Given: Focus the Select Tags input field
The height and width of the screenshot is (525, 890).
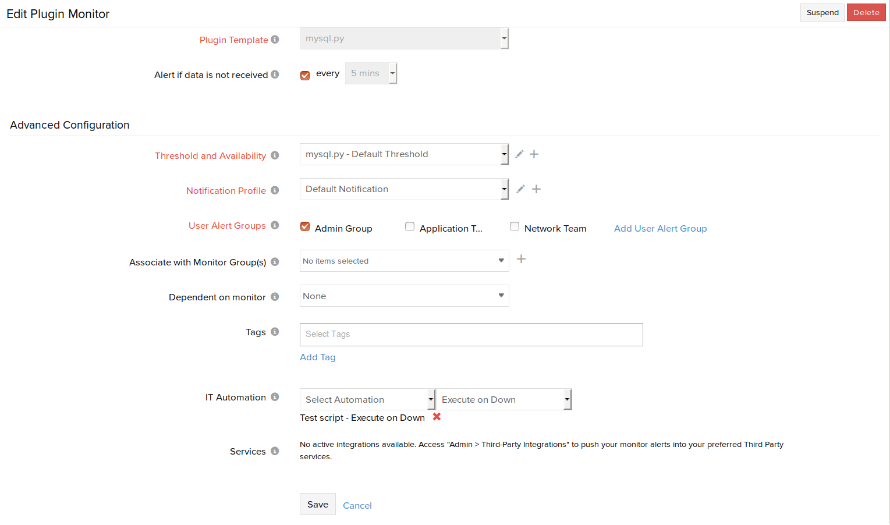Looking at the screenshot, I should click(x=471, y=335).
